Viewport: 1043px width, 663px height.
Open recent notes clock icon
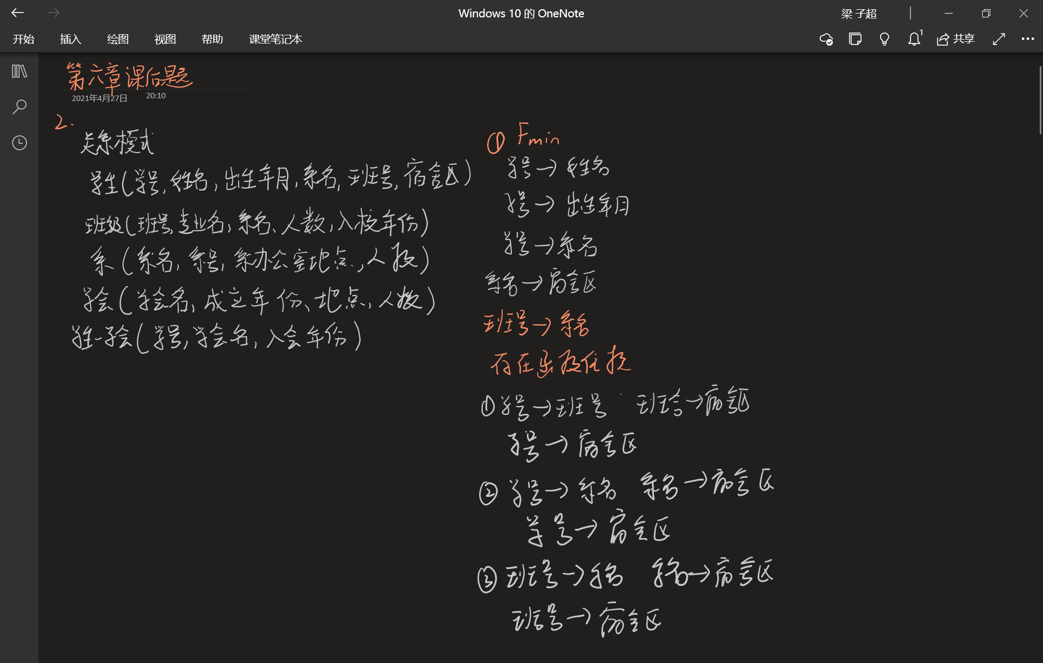pos(20,143)
